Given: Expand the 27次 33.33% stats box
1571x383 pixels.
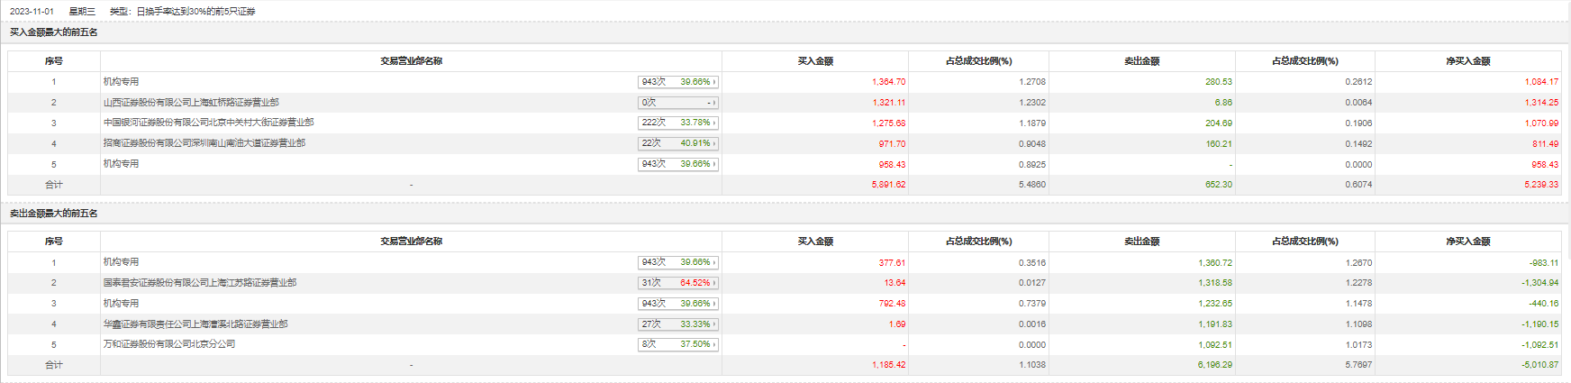Looking at the screenshot, I should point(714,324).
